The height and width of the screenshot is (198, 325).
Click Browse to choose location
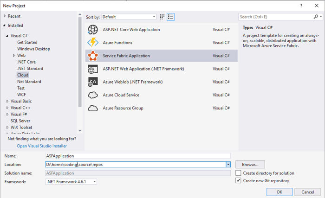pyautogui.click(x=250, y=165)
